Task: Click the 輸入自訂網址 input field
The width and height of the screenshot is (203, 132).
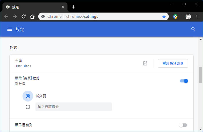Action: [x=74, y=107]
